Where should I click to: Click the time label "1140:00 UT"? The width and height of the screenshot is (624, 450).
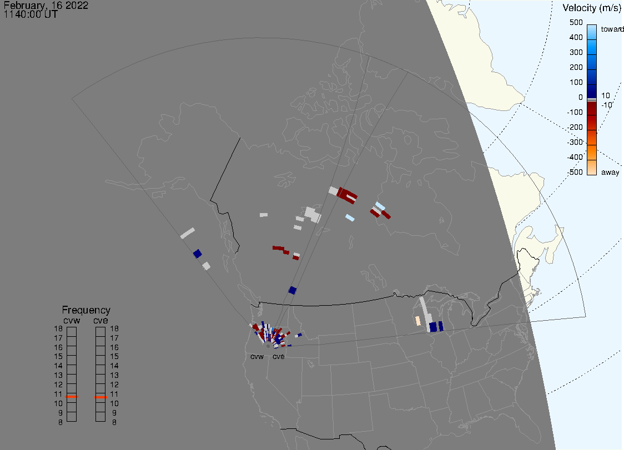tap(31, 14)
